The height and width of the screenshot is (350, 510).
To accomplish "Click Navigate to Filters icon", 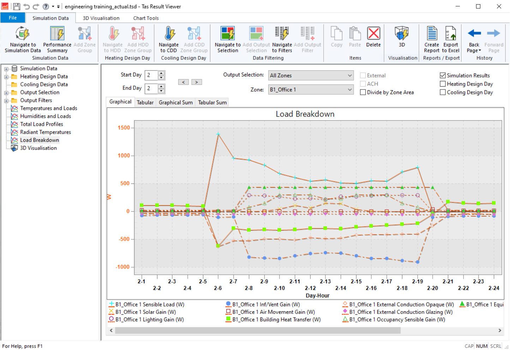I will [x=282, y=34].
